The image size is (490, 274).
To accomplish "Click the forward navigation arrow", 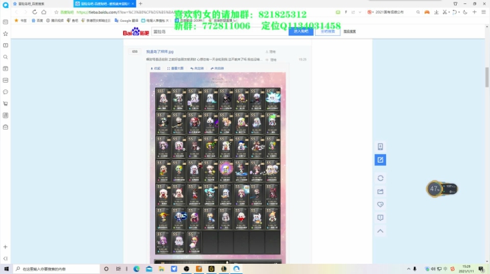I will coord(25,12).
